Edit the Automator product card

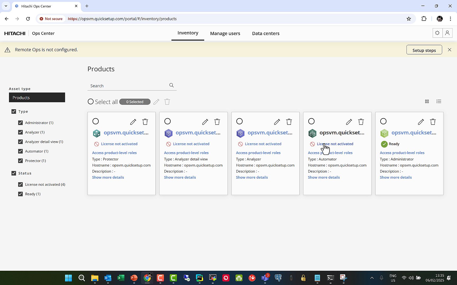[349, 122]
